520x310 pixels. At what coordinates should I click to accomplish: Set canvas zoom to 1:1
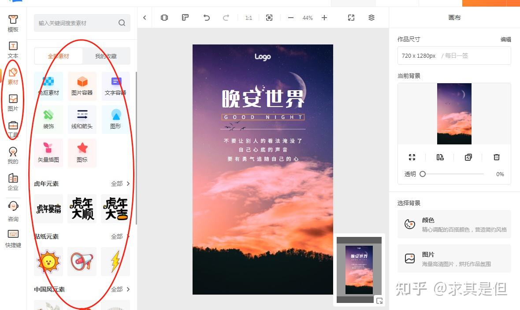249,18
